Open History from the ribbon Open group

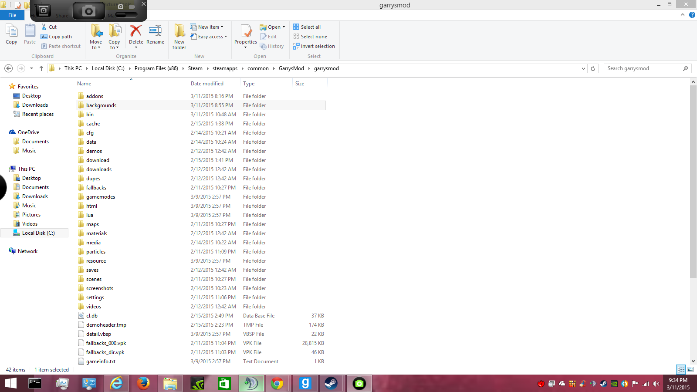click(272, 46)
